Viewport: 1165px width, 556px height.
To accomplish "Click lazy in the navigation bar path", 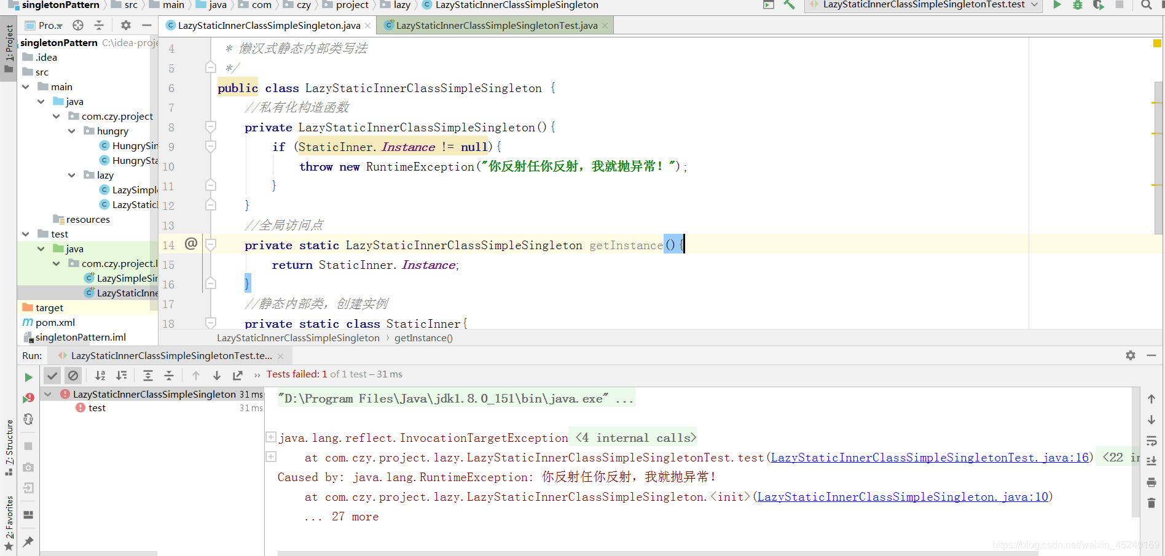I will pyautogui.click(x=402, y=5).
